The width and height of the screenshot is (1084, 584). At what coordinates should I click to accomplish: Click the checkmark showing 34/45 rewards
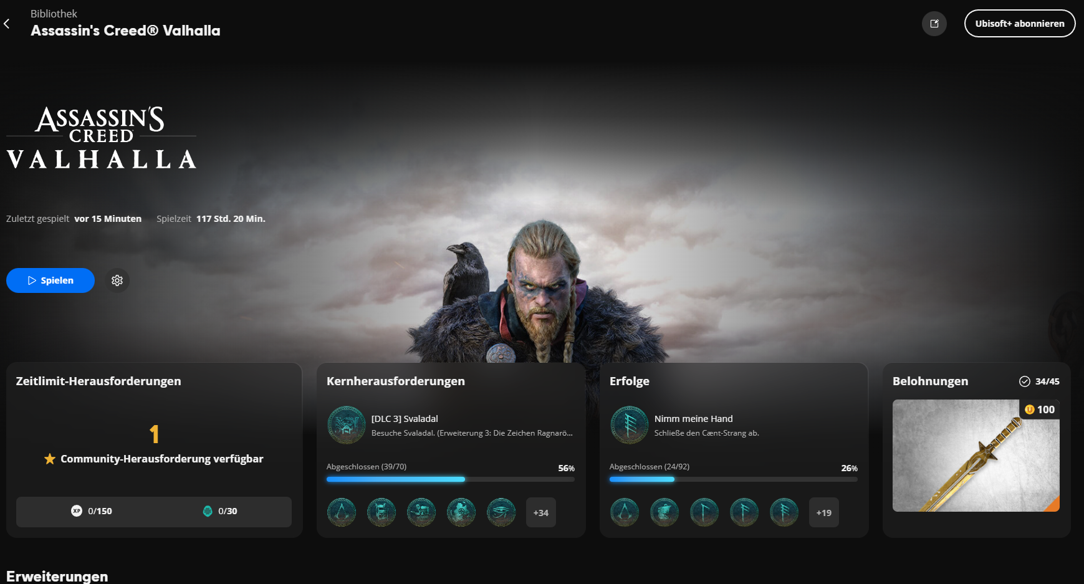pyautogui.click(x=1025, y=381)
